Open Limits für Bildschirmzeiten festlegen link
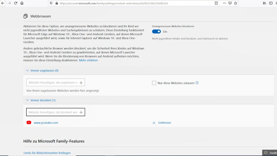Viewport: 277px width, 156px height. pyautogui.click(x=47, y=153)
